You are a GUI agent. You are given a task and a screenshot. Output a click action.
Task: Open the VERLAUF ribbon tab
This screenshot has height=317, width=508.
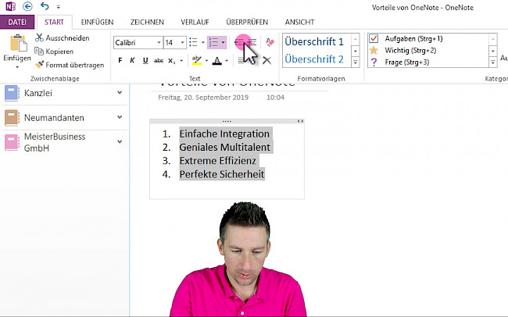point(195,22)
